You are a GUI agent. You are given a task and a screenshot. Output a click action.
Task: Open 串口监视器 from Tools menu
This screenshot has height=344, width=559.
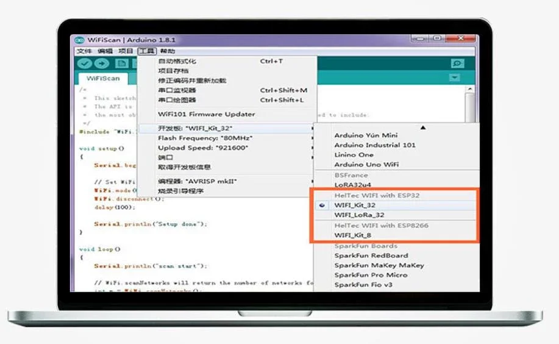pyautogui.click(x=227, y=90)
